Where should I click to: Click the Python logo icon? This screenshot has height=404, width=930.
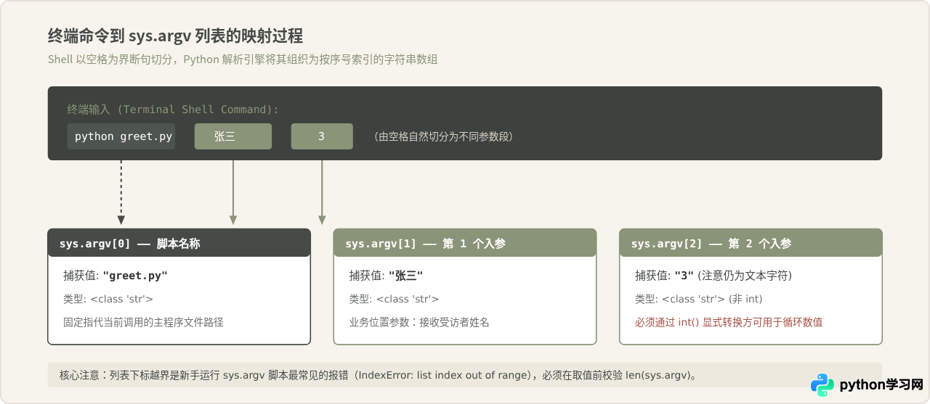click(822, 385)
